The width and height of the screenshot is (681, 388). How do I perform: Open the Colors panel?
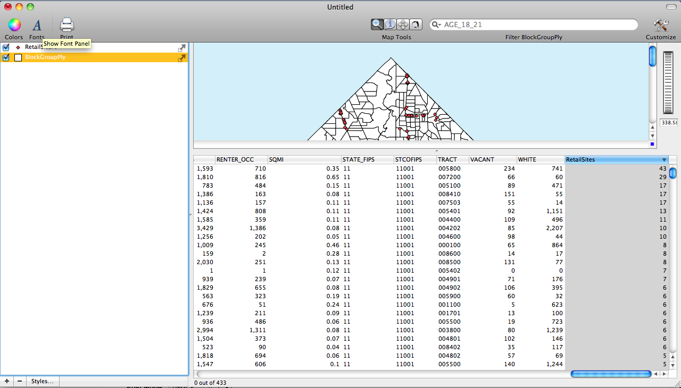click(x=14, y=25)
